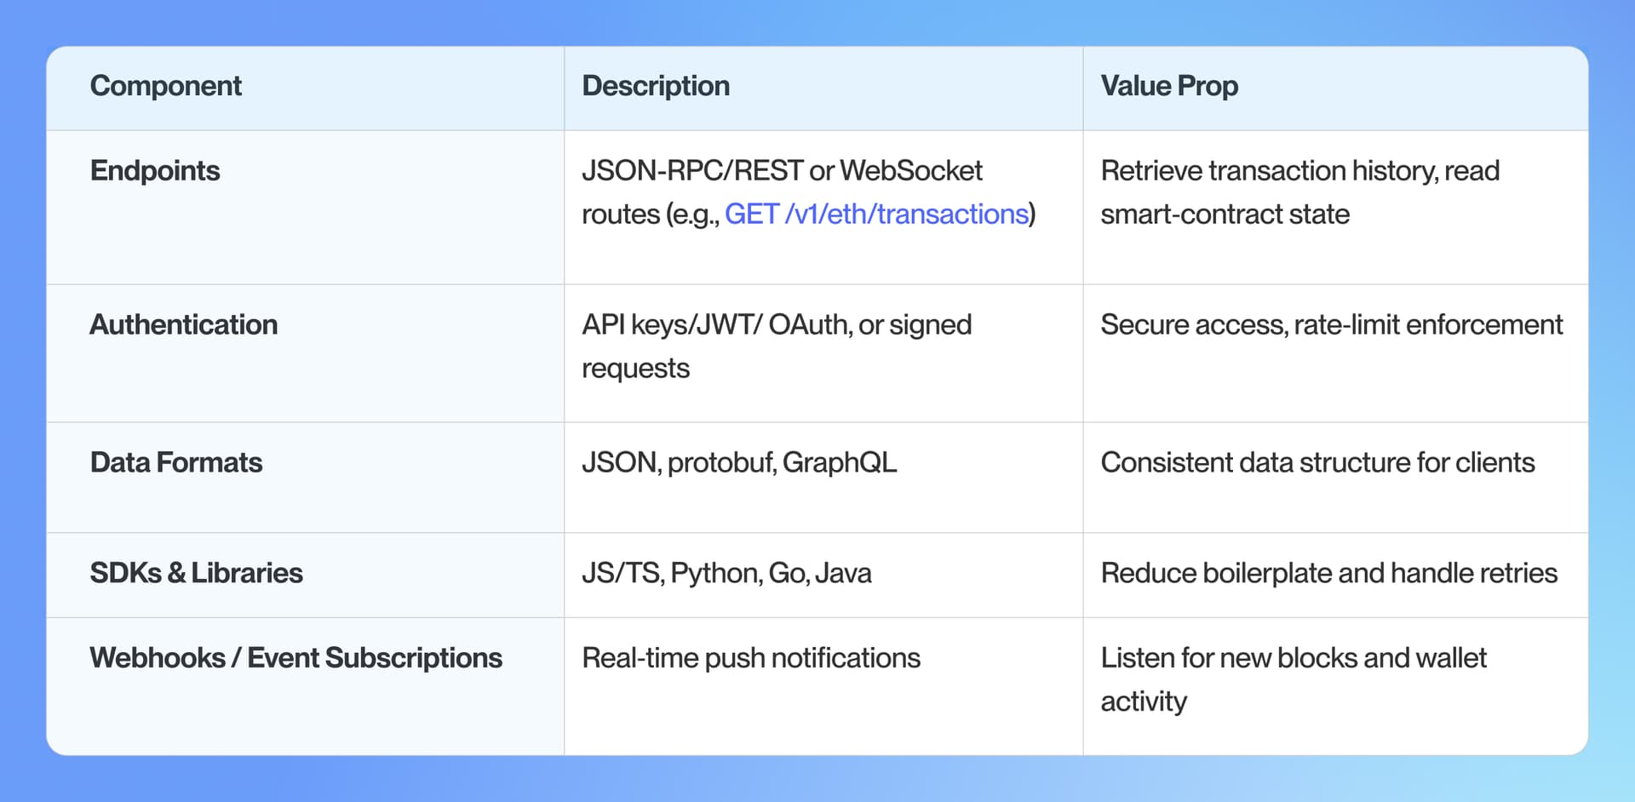
Task: Select the Endpoints row label
Action: click(x=155, y=170)
